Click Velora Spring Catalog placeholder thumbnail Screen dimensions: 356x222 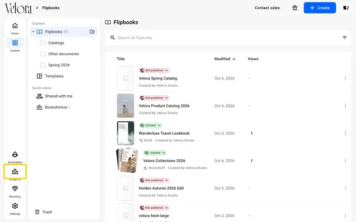[126, 78]
